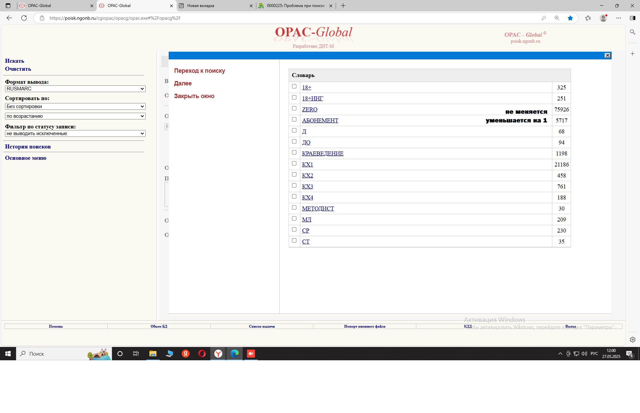Screen dimensions: 640x413
Task: Click the browser refresh icon
Action: (x=24, y=18)
